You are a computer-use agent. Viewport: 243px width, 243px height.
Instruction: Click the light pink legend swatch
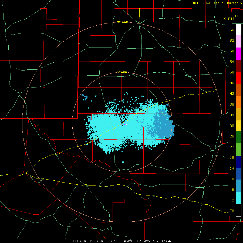(x=238, y=42)
